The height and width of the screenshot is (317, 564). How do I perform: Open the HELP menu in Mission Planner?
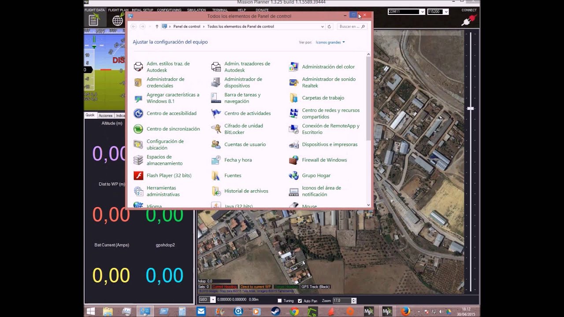(242, 10)
